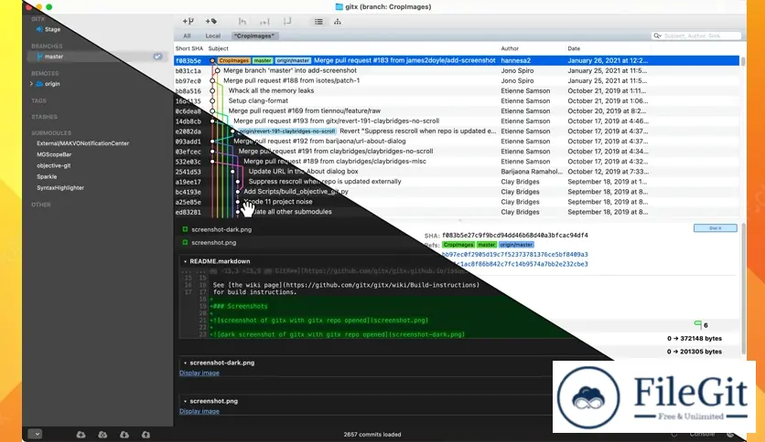This screenshot has width=765, height=442.
Task: Switch to the history list view icon
Action: pos(318,21)
